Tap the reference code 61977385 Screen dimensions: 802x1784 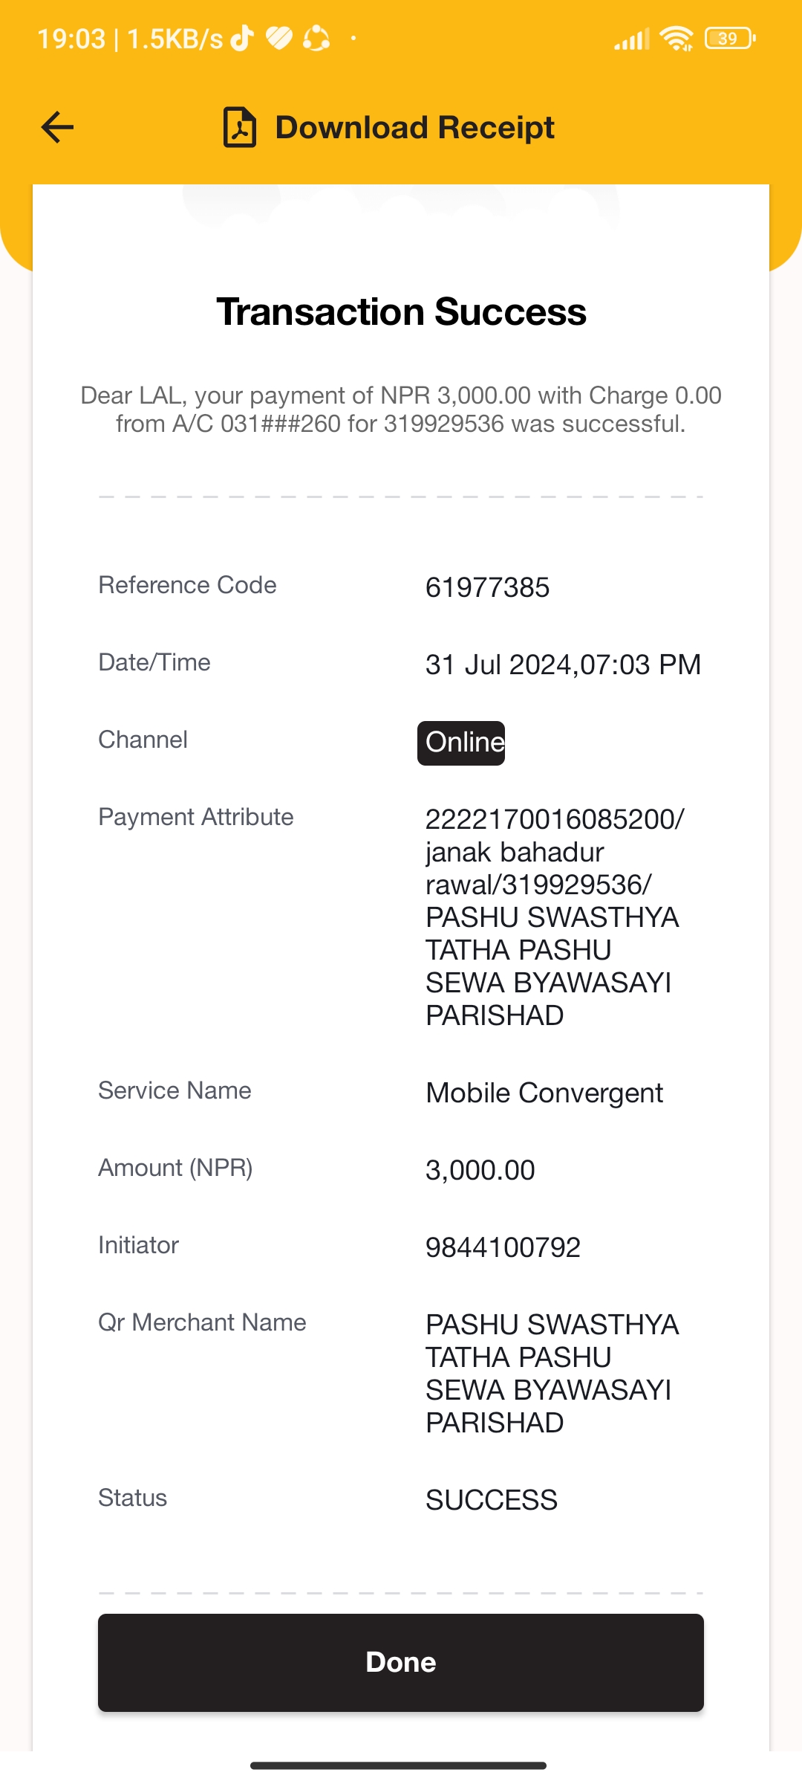point(487,588)
